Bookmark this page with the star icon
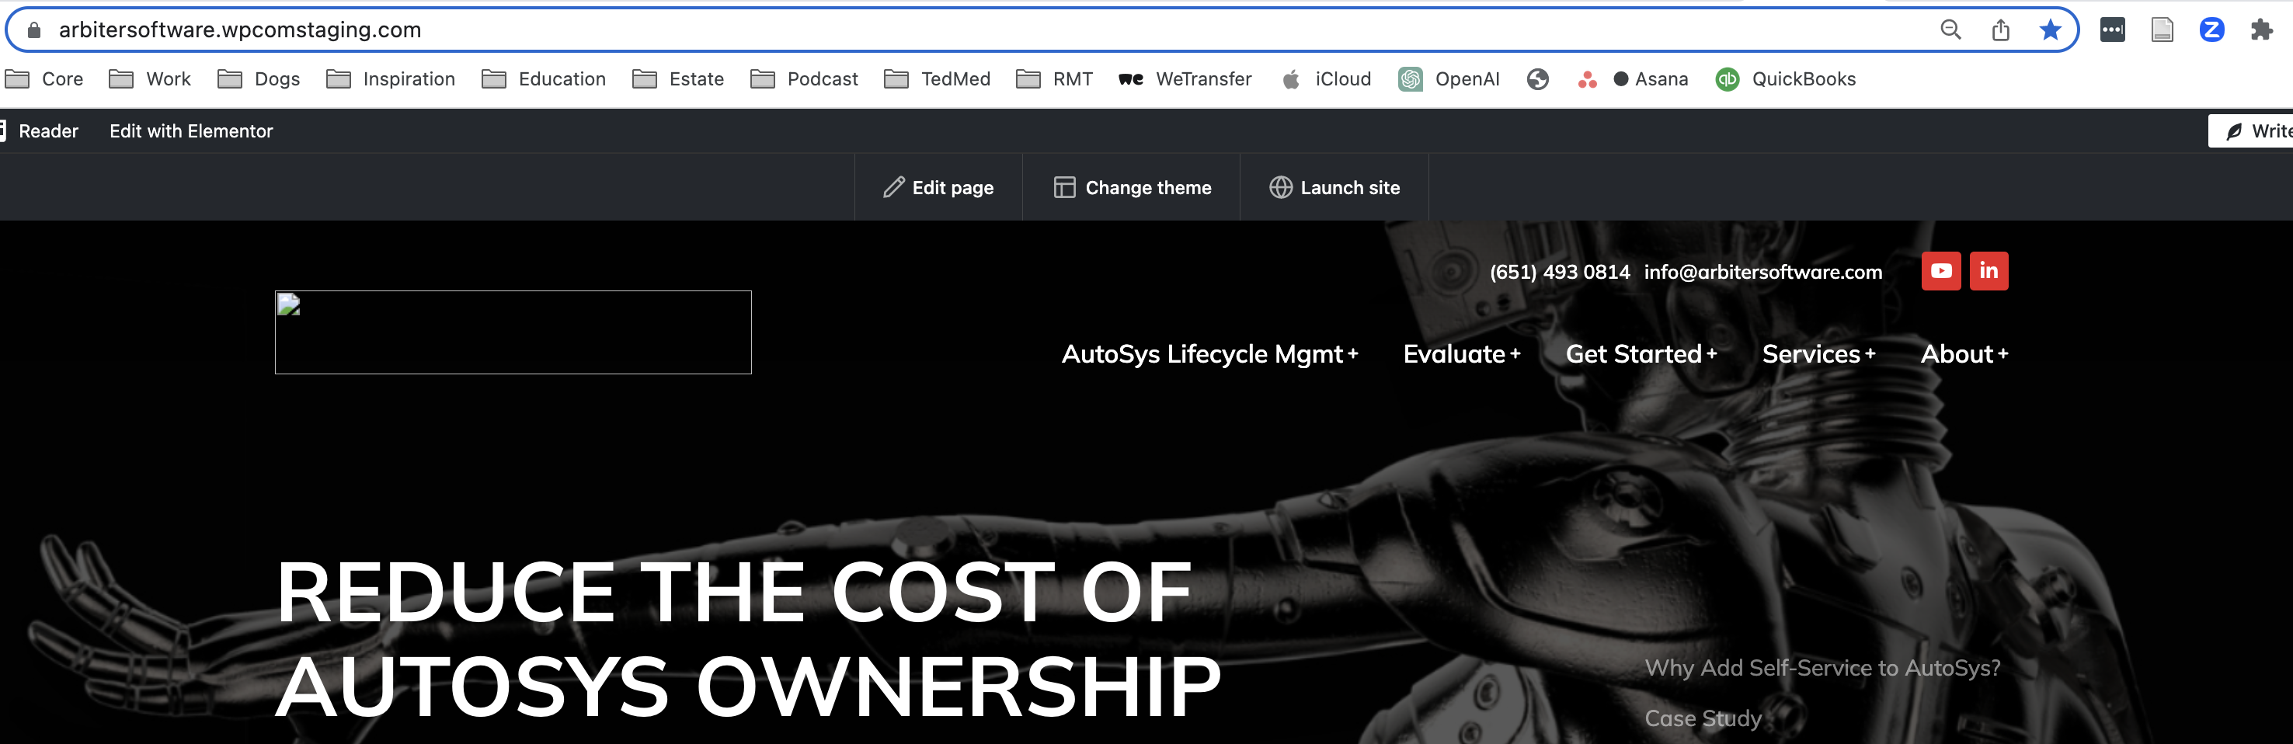Screen dimensions: 2293x744 (x=2051, y=29)
